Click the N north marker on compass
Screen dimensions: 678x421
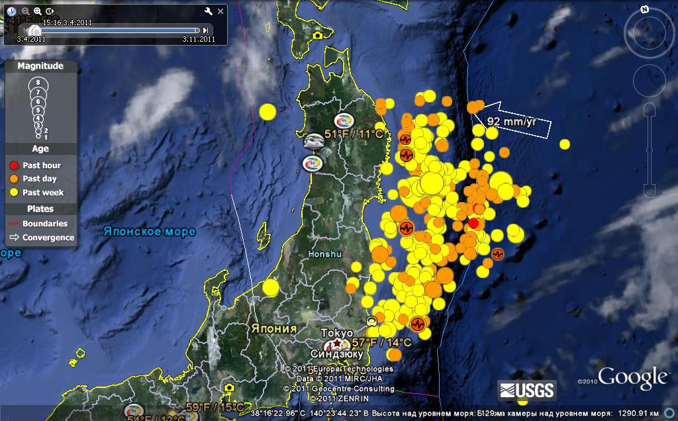click(645, 9)
